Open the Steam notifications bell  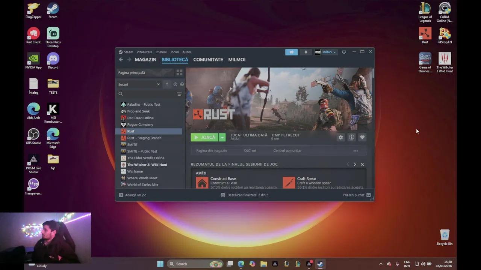306,52
